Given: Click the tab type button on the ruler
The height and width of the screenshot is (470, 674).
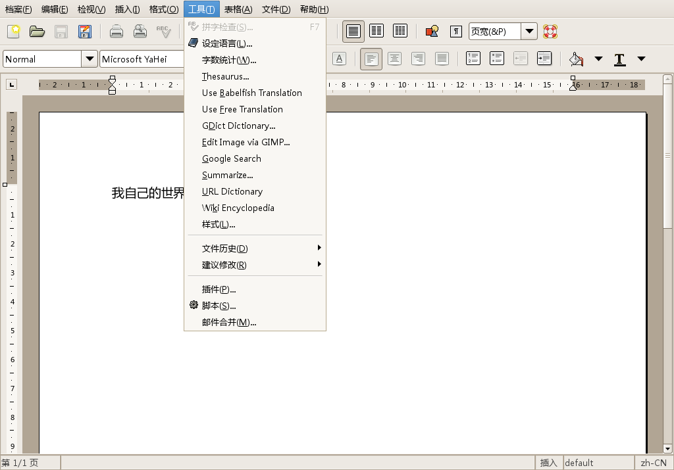Looking at the screenshot, I should [x=12, y=85].
